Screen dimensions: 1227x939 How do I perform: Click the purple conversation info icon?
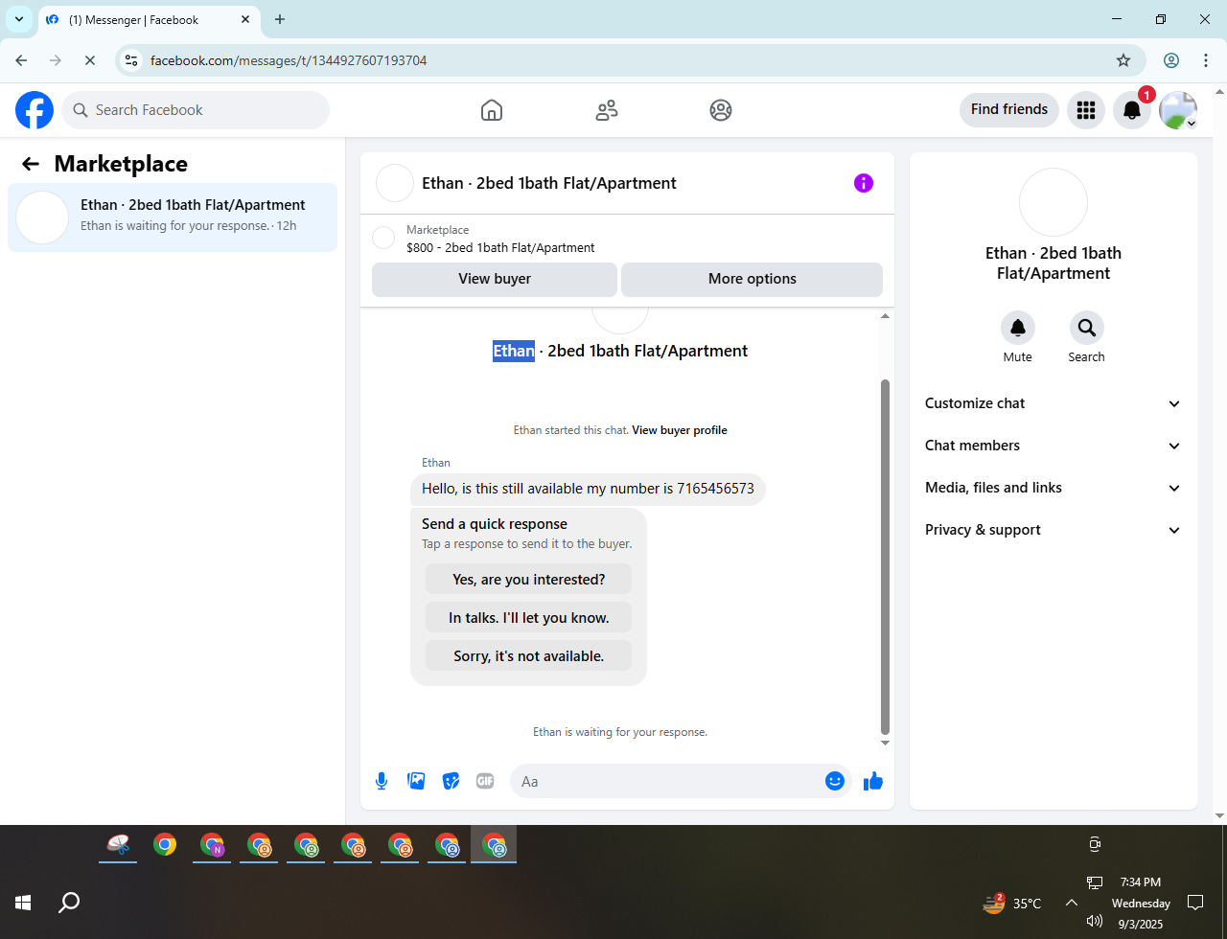pyautogui.click(x=864, y=183)
